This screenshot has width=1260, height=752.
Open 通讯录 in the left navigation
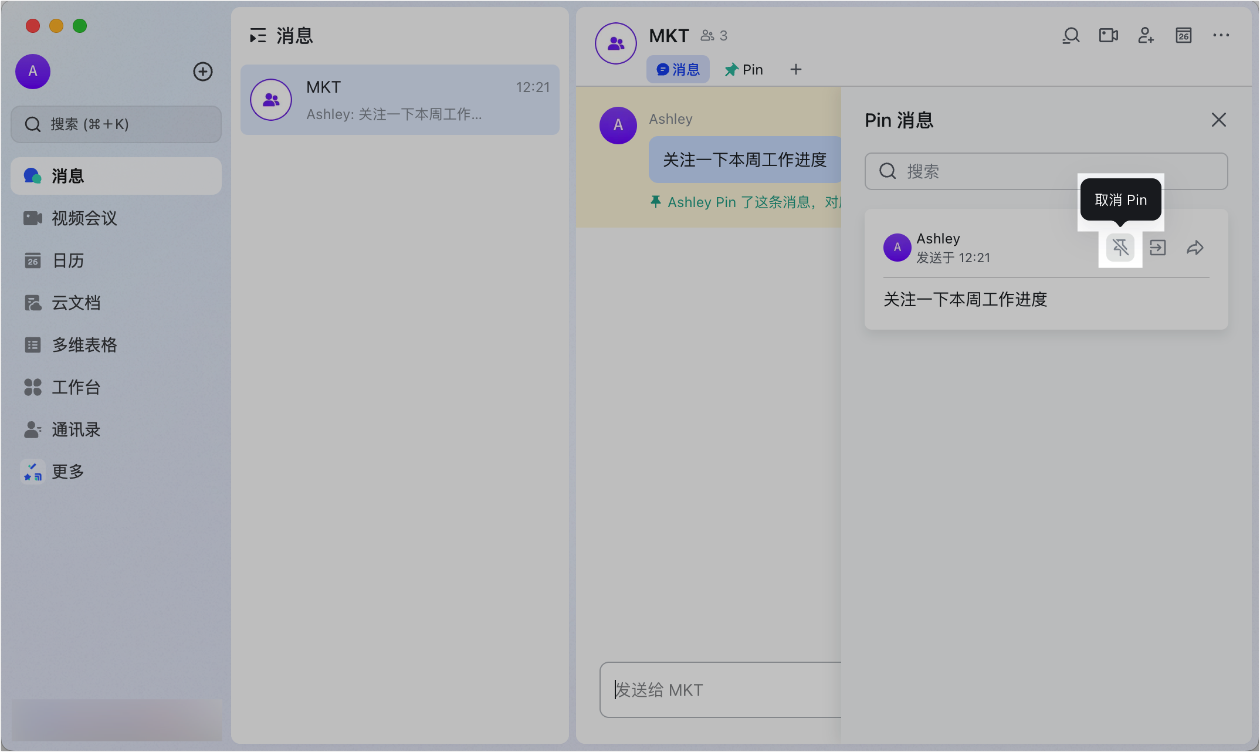coord(116,429)
